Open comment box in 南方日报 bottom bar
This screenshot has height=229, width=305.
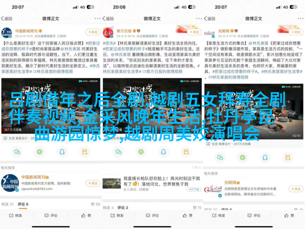click(x=152, y=215)
